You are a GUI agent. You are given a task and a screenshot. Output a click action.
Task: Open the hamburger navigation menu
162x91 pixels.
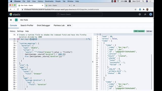tap(11, 20)
